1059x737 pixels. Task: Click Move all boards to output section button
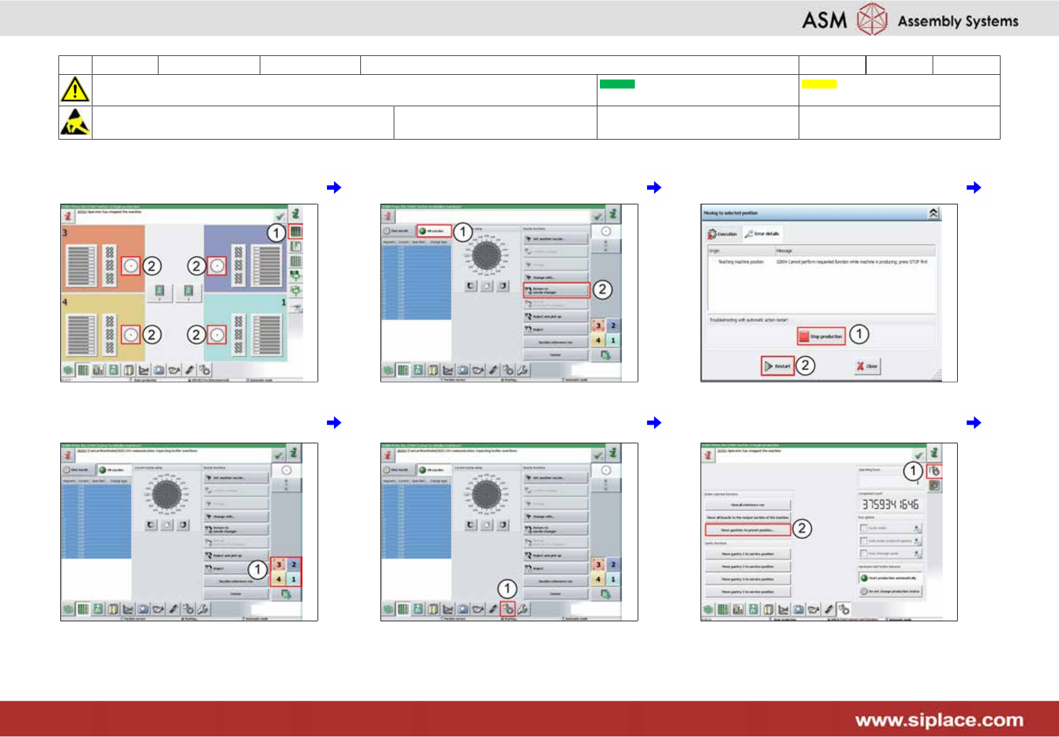[748, 518]
